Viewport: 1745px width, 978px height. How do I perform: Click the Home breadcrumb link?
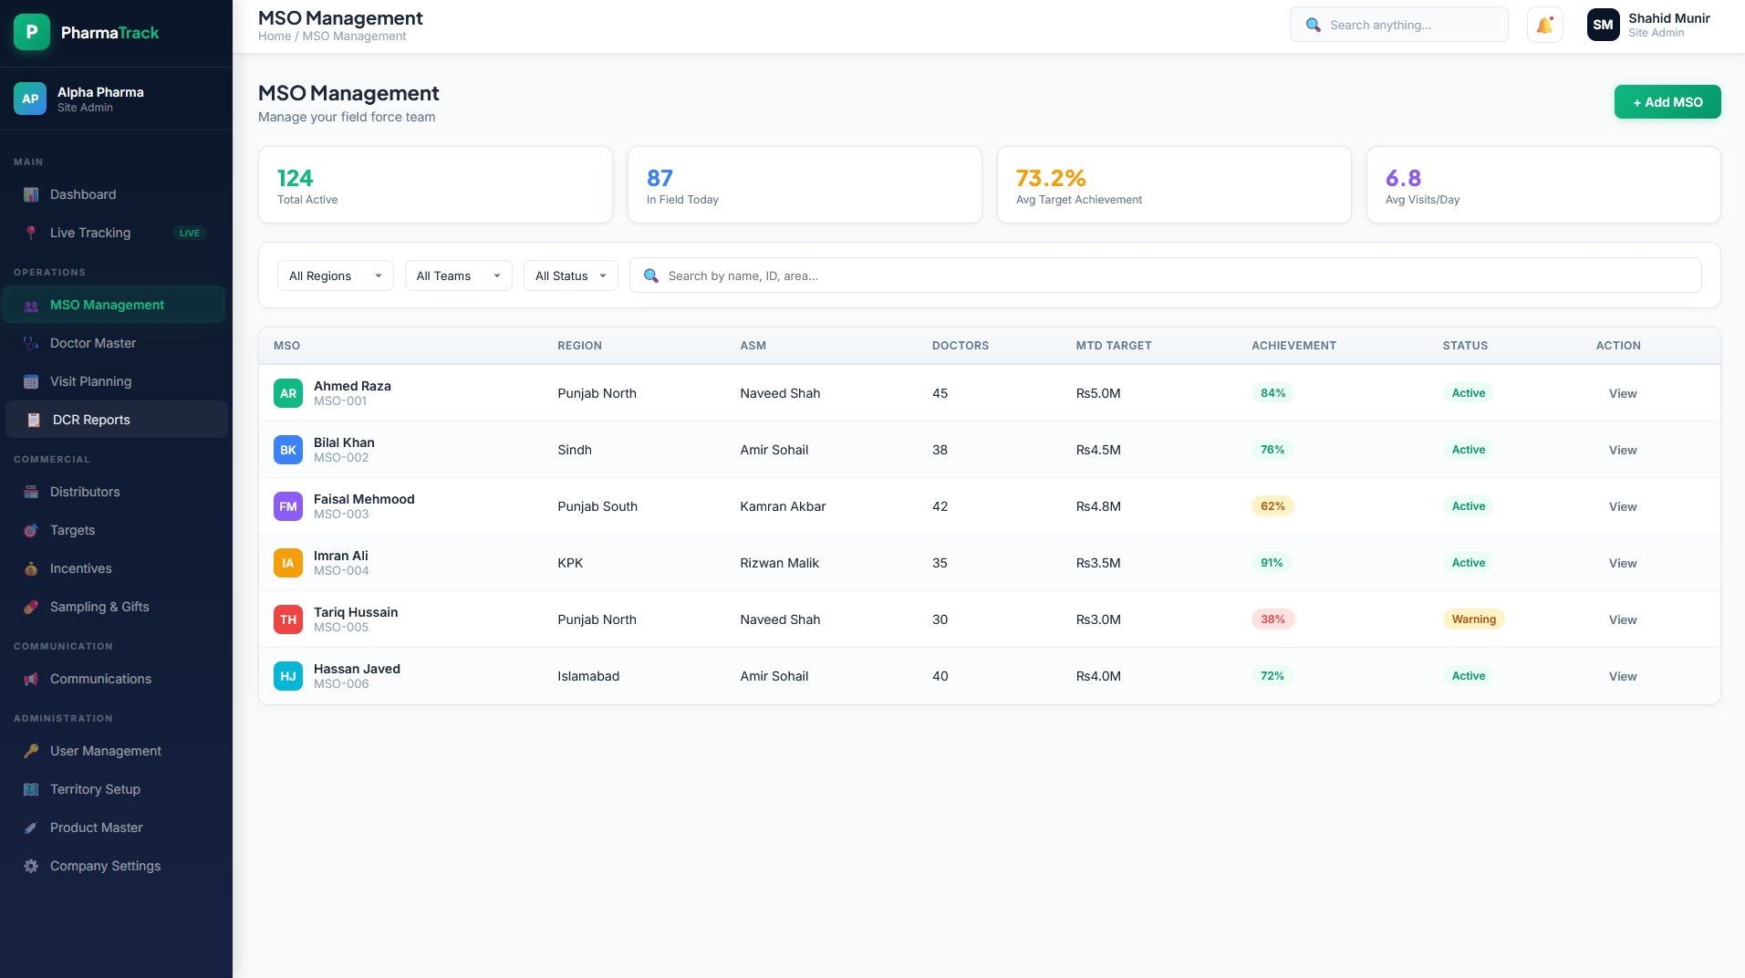[275, 36]
